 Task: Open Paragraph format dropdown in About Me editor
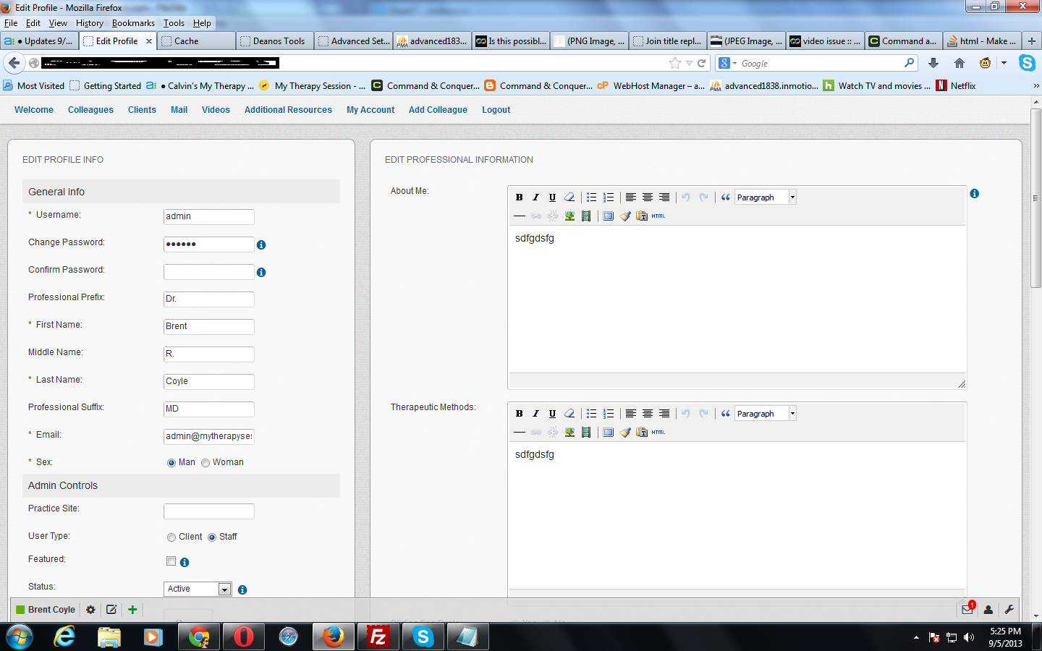tap(792, 197)
